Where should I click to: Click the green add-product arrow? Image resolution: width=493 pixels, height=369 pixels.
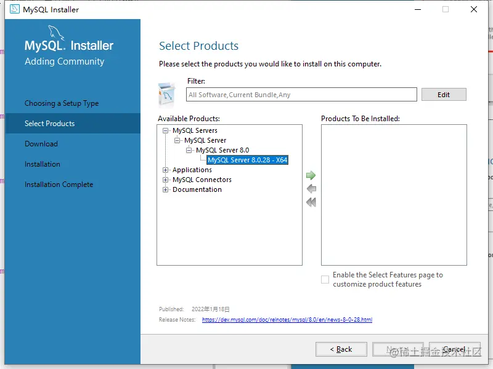click(311, 175)
